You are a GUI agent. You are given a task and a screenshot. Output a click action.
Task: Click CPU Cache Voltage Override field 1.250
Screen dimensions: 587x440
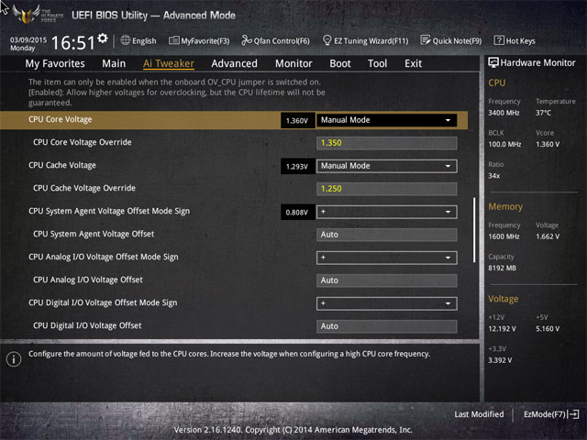[x=386, y=189]
